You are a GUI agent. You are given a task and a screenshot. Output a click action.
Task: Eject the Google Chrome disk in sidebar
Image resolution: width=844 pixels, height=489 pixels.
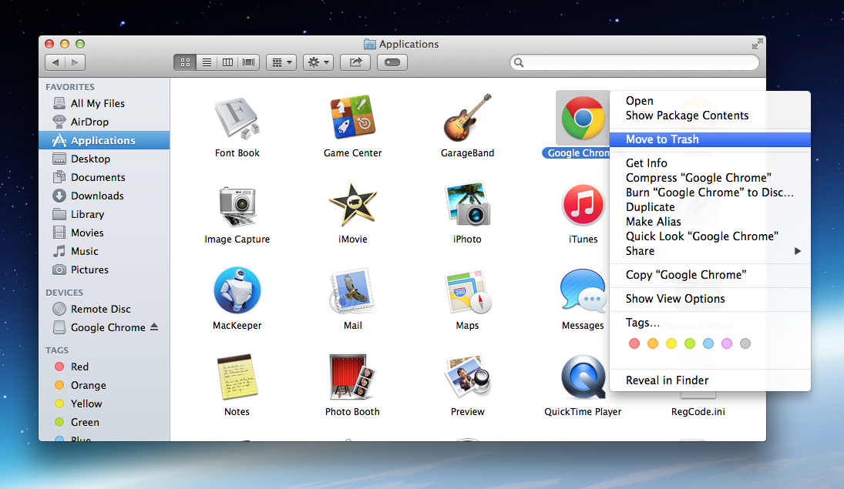(x=154, y=327)
